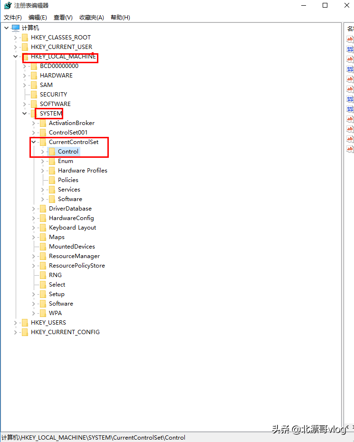Image resolution: width=354 pixels, height=442 pixels.
Task: Expand the Services key chevron
Action: (43, 190)
